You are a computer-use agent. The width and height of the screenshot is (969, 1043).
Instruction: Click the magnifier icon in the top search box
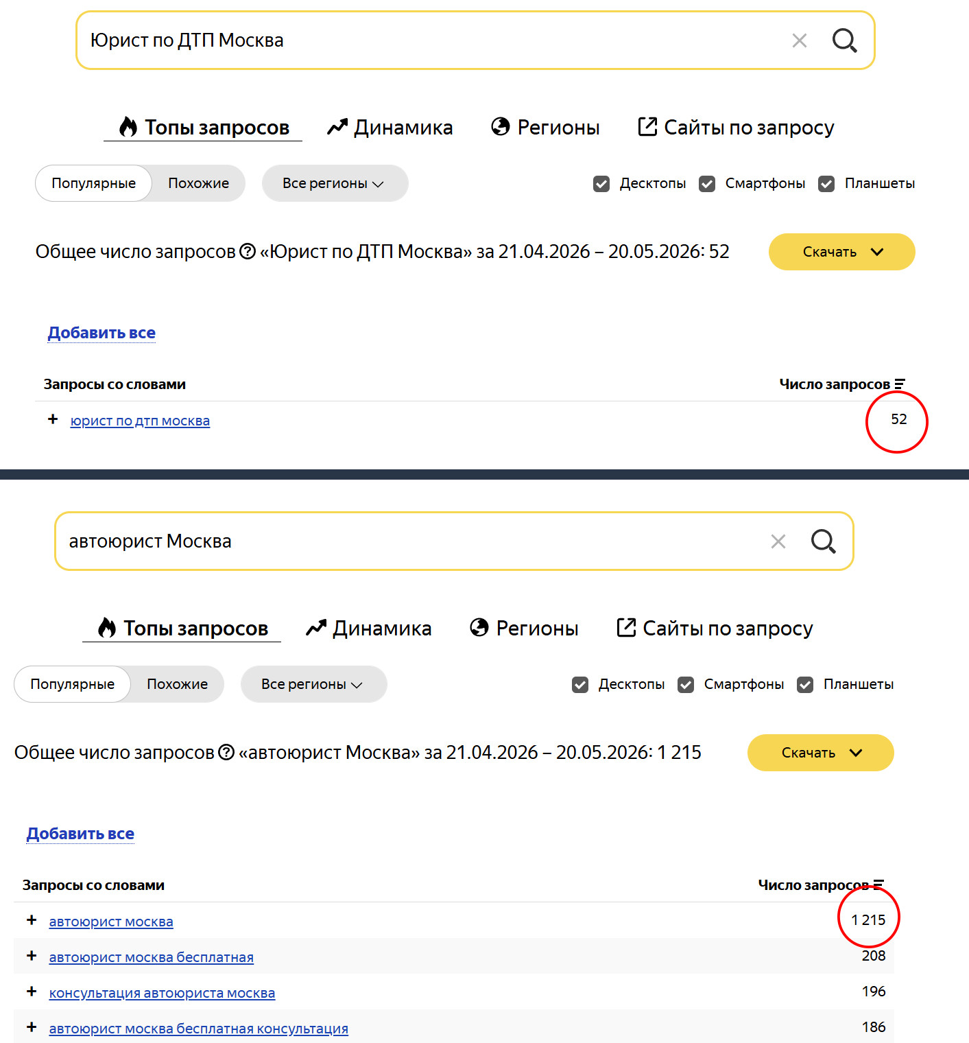click(x=844, y=40)
